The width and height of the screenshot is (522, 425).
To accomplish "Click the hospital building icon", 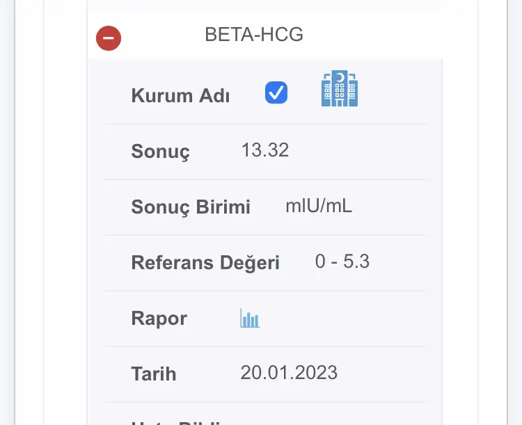I will tap(340, 89).
